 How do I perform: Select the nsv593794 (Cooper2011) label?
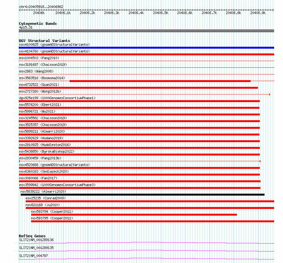(x=52, y=211)
